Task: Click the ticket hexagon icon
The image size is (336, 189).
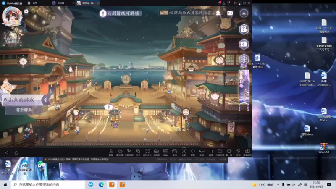Action: point(244,45)
